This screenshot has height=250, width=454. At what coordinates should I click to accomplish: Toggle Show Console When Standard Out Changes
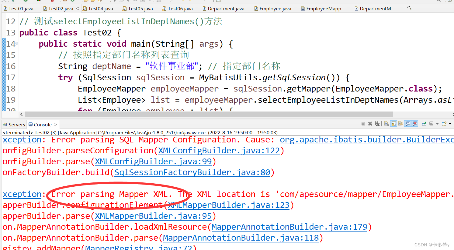408,124
